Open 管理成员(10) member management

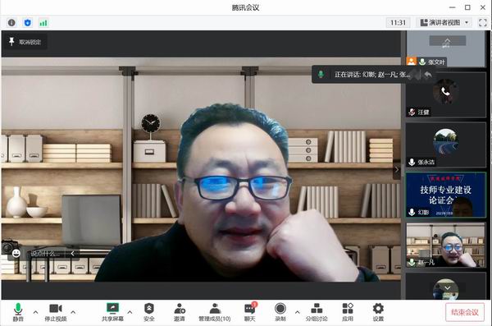(x=215, y=312)
